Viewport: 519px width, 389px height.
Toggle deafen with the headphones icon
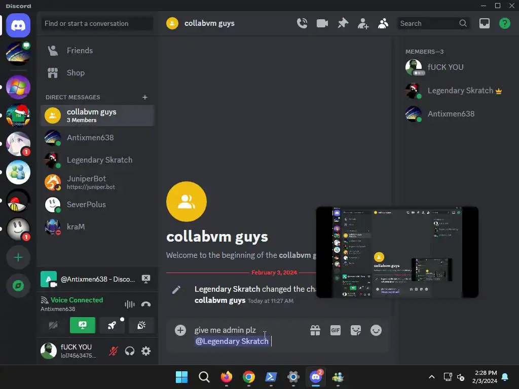130,351
